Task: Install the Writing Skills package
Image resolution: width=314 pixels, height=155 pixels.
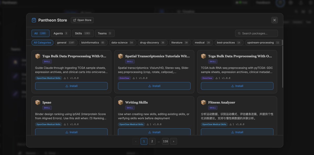Action: tap(154, 132)
